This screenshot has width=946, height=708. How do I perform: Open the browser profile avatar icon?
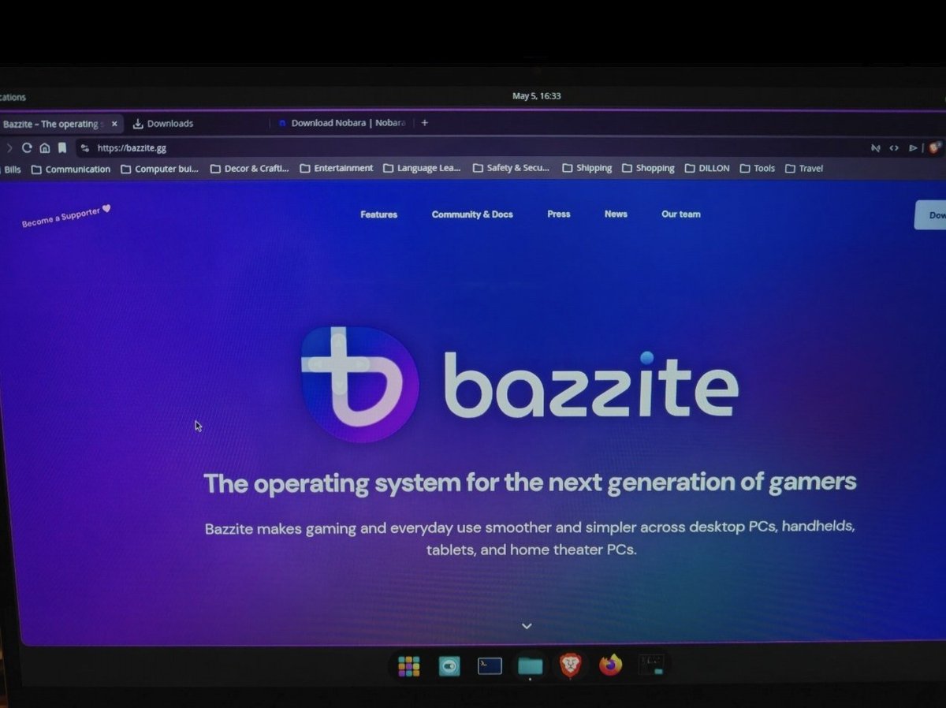tap(935, 147)
